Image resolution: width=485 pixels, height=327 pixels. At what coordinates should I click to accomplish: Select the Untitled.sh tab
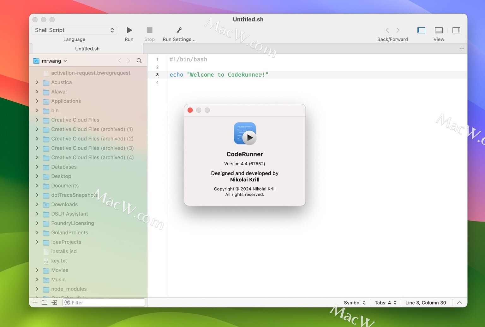(87, 49)
